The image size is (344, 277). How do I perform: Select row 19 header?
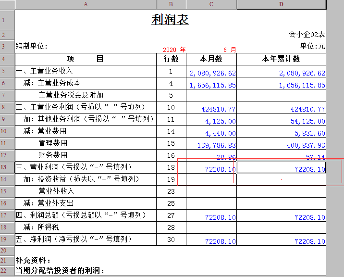pos(7,239)
